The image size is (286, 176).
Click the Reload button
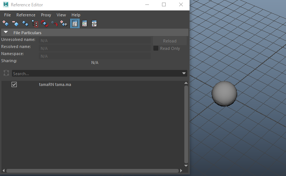(170, 41)
